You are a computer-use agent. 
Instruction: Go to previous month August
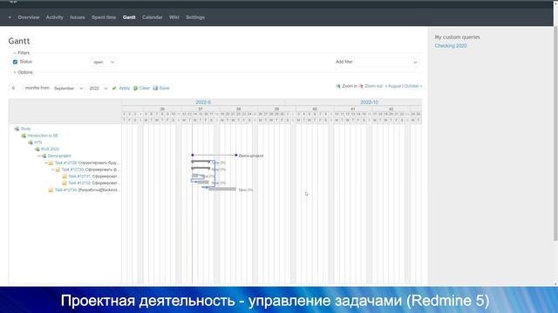(x=393, y=86)
